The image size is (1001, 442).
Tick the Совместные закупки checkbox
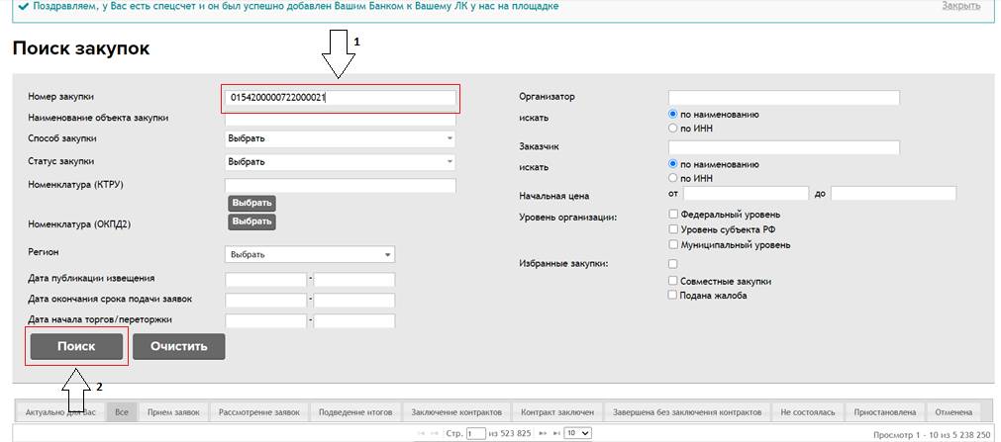[673, 281]
